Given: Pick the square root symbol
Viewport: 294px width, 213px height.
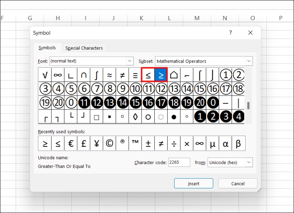Looking at the screenshot, I should click(45, 75).
